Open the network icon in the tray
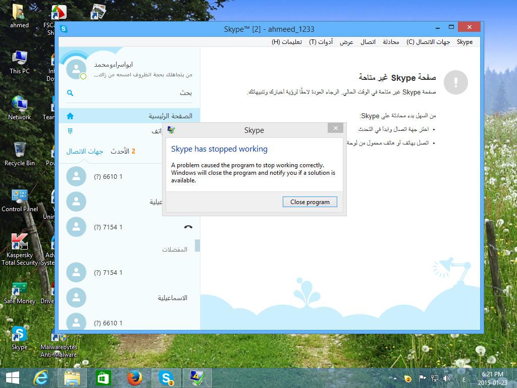Image resolution: width=517 pixels, height=388 pixels. (x=435, y=378)
